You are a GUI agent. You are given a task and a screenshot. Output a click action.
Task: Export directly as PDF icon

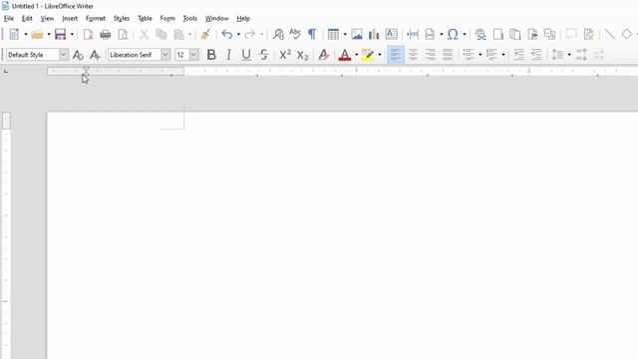tap(88, 34)
